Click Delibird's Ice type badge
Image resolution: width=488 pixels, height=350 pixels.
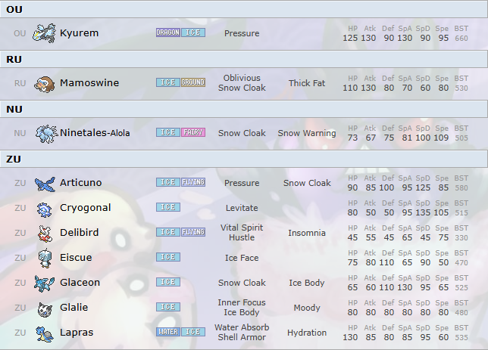[x=168, y=232]
